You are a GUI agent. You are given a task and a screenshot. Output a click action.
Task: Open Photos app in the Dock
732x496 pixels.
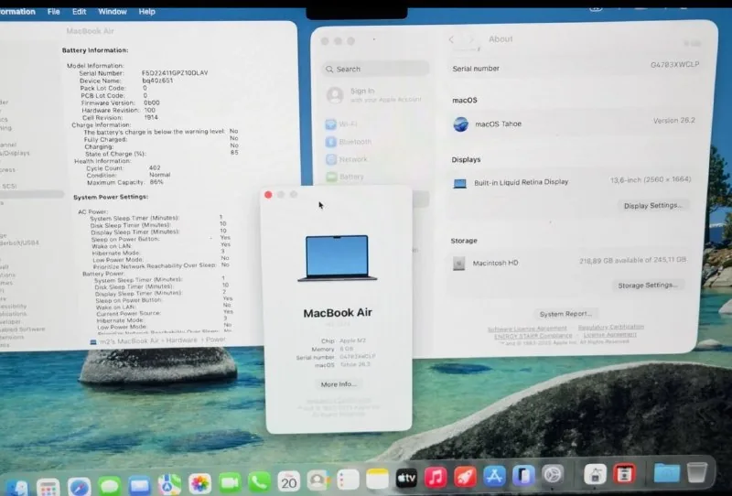[x=199, y=483]
